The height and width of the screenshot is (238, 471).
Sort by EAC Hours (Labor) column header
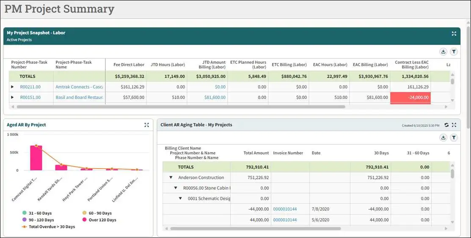pos(330,65)
